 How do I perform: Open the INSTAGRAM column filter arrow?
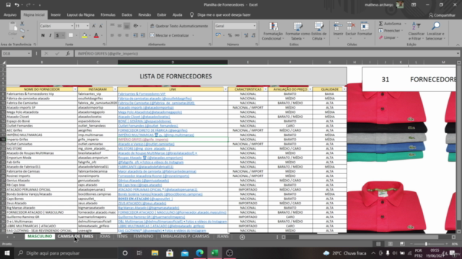click(x=115, y=89)
